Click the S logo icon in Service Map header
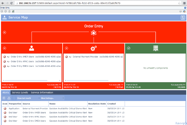Image resolution: width=187 pixels, height=125 pixels. [x=183, y=18]
